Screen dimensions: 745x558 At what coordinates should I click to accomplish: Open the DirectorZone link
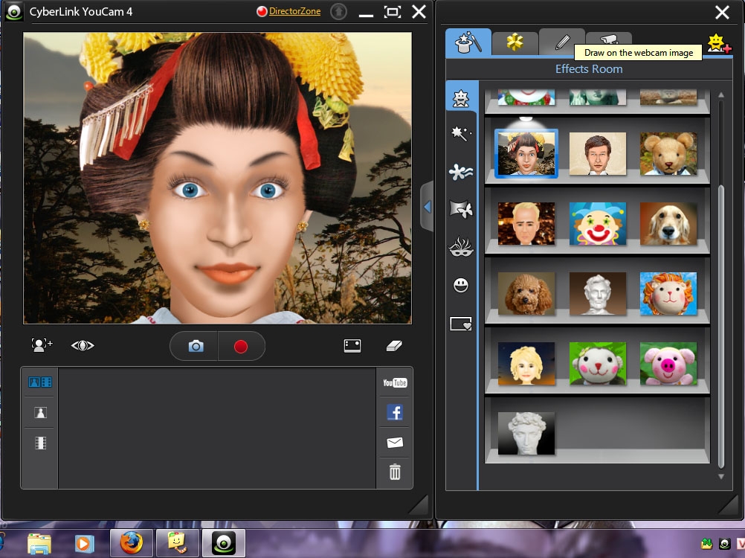(294, 11)
